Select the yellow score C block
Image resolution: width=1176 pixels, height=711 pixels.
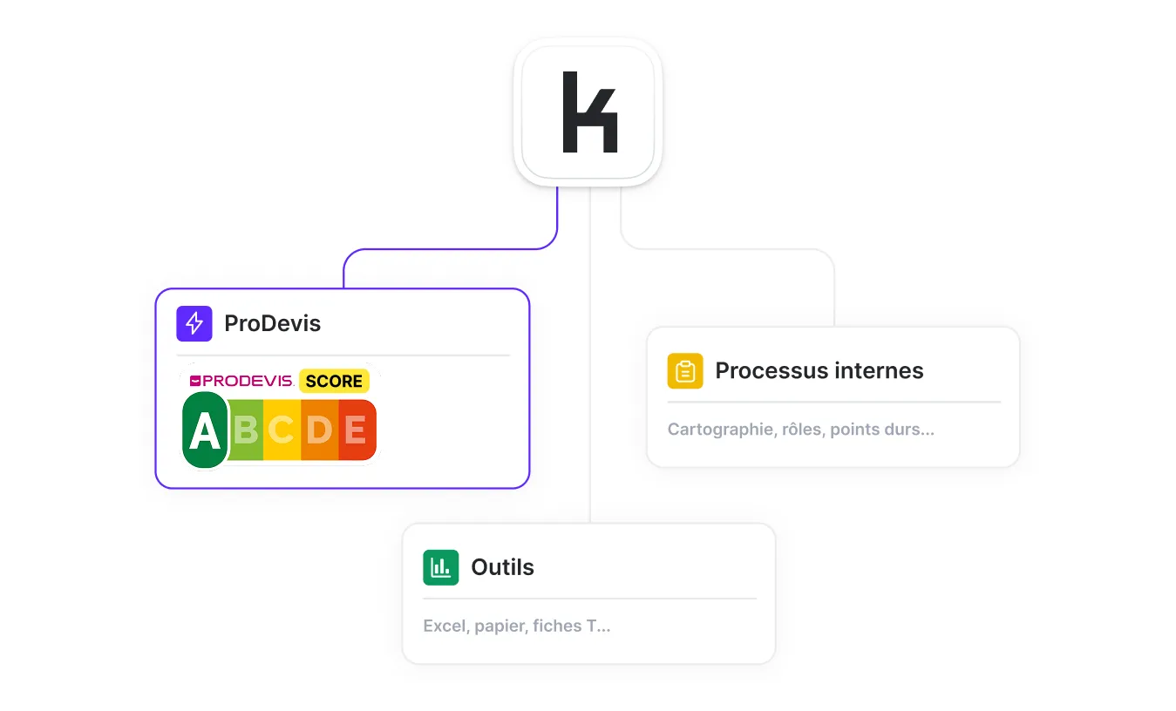click(282, 430)
